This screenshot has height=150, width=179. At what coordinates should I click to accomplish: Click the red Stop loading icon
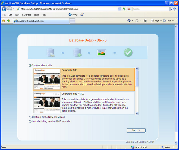coord(129,9)
